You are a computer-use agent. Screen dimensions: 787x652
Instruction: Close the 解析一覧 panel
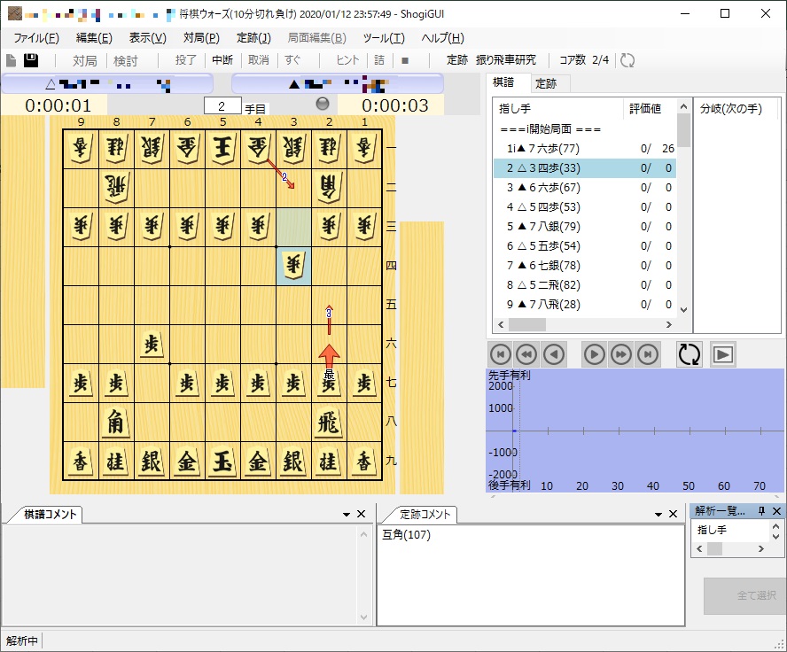click(776, 510)
